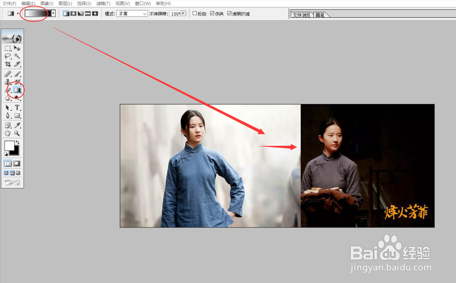Open the 选择(S) menu

84,3
